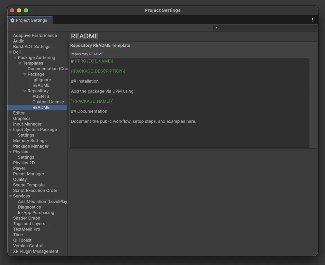The height and width of the screenshot is (265, 325).
Task: Open TextMesh Pro settings
Action: [x=27, y=229]
